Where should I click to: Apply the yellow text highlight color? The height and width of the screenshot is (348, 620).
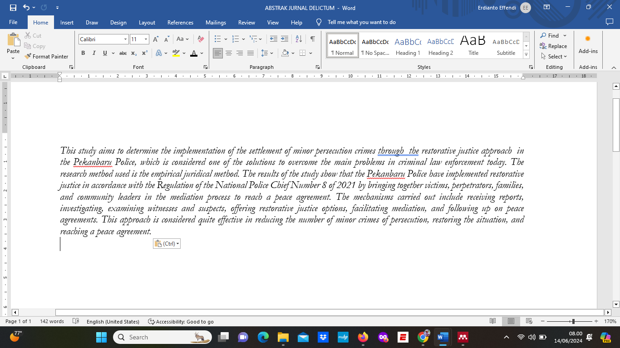tap(176, 53)
